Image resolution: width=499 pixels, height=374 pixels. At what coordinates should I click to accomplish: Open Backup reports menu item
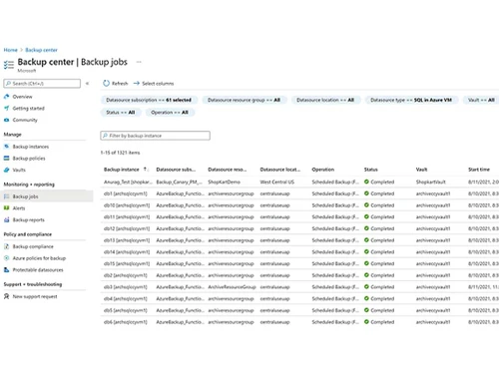(x=29, y=219)
